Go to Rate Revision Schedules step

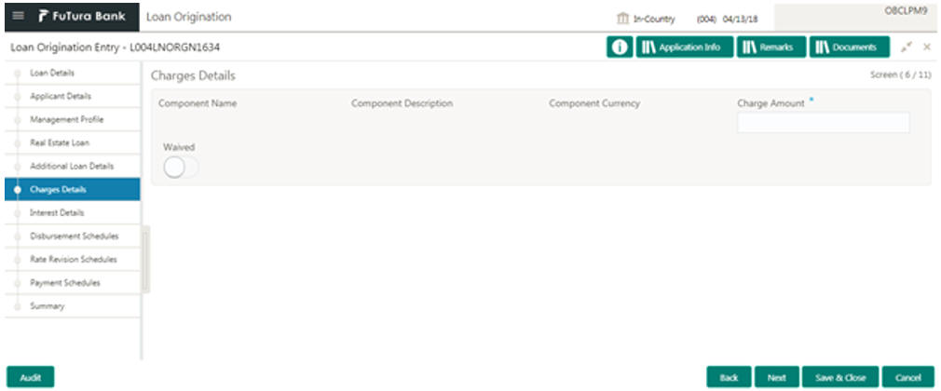pos(73,260)
